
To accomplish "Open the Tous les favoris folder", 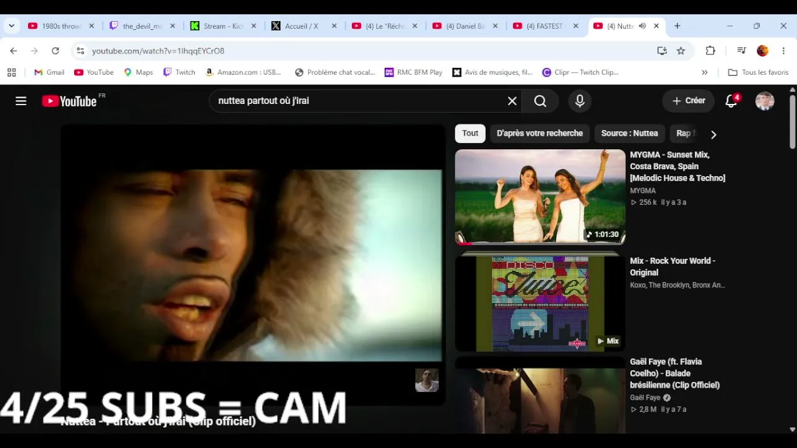I will 758,72.
